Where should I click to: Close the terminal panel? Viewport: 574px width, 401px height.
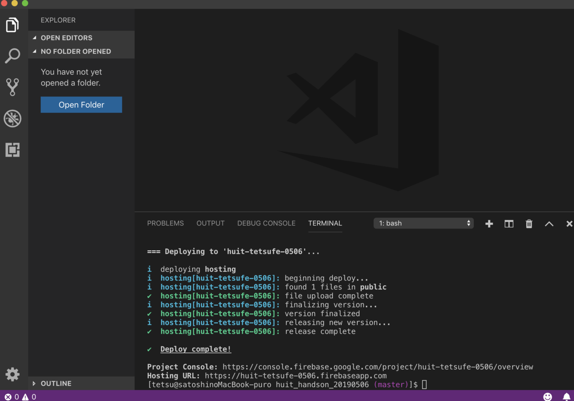coord(569,223)
